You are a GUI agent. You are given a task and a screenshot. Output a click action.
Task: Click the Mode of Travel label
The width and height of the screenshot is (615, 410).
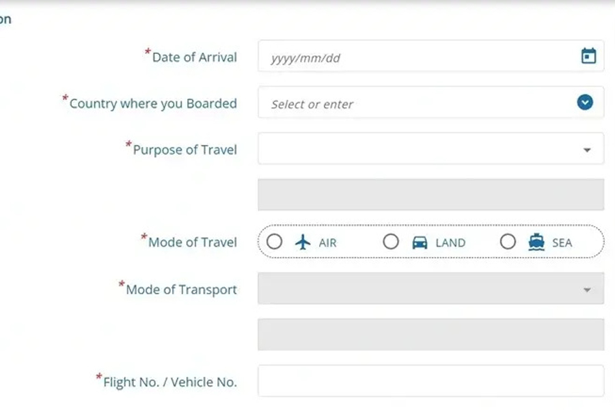192,243
